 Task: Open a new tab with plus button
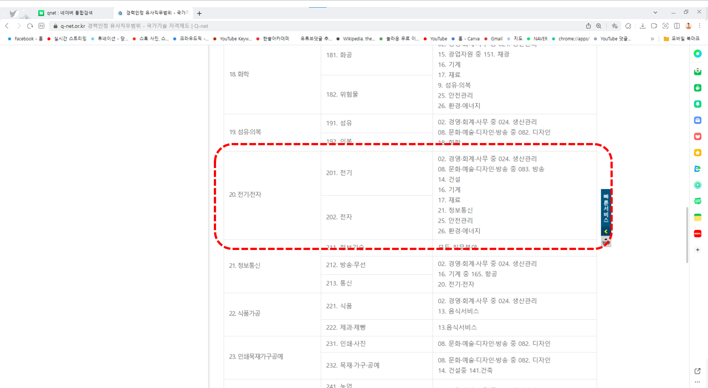pyautogui.click(x=199, y=13)
